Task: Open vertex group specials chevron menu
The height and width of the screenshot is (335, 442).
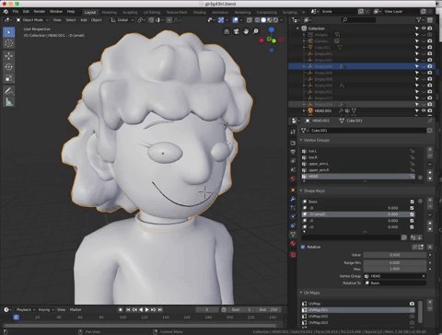Action: click(430, 164)
